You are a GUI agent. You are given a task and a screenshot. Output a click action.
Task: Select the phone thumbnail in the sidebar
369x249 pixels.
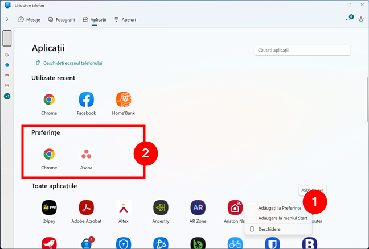pyautogui.click(x=7, y=38)
